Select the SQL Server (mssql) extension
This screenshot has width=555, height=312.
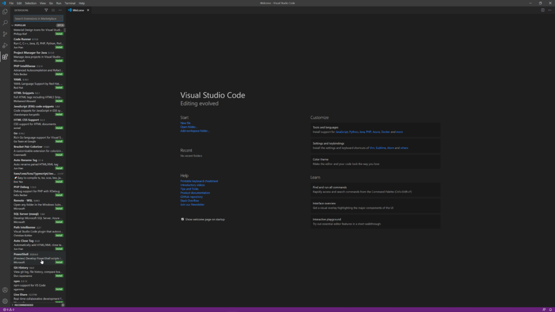pyautogui.click(x=38, y=218)
